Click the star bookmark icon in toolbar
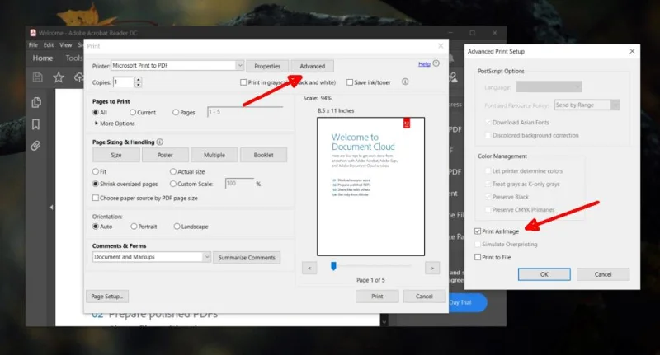660x355 pixels. pyautogui.click(x=59, y=77)
